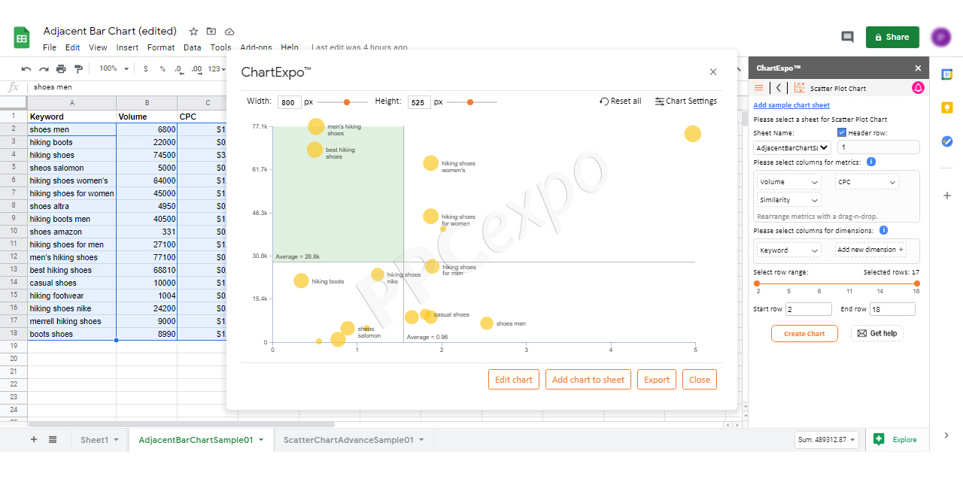Undo the last action
The width and height of the screenshot is (963, 479).
point(26,68)
